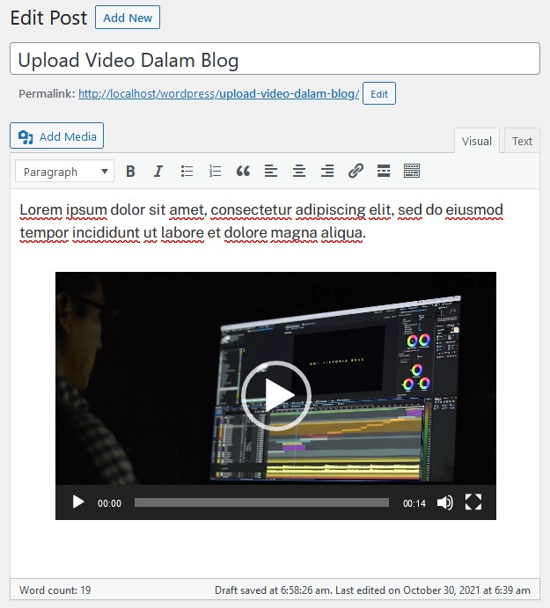The image size is (550, 608).
Task: Click the Word count: 19 status text
Action: [x=55, y=590]
